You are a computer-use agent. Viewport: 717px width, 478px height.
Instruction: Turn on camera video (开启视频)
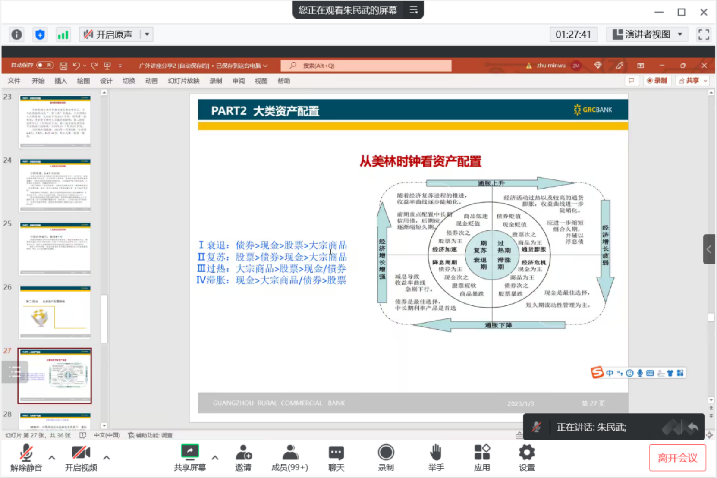(81, 457)
